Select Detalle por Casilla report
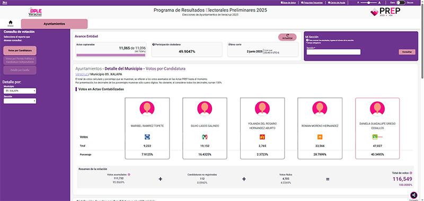Viewport: 424px width, 201px height. [20, 70]
